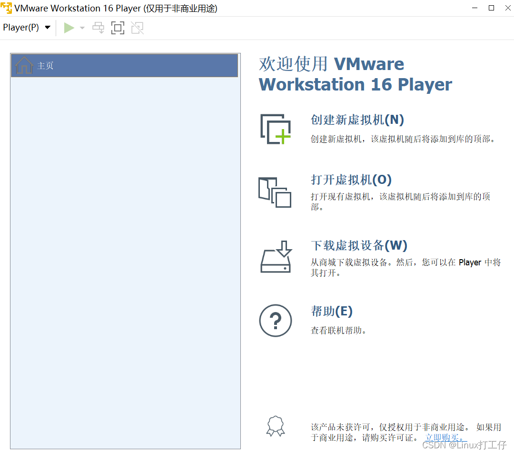Click the 打开虚拟机(O) heading link

(351, 180)
